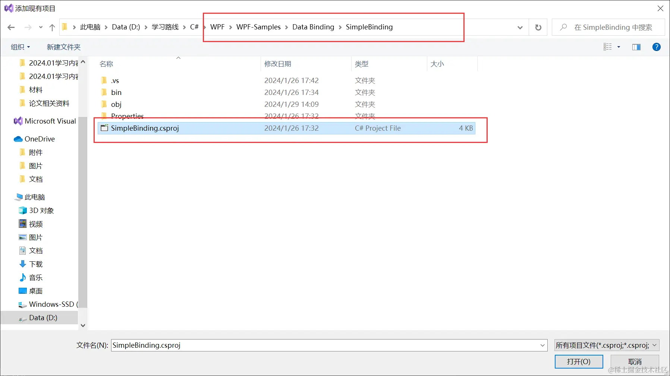This screenshot has width=670, height=376.
Task: Click navigation pane scrollbar down arrow
Action: [x=83, y=325]
